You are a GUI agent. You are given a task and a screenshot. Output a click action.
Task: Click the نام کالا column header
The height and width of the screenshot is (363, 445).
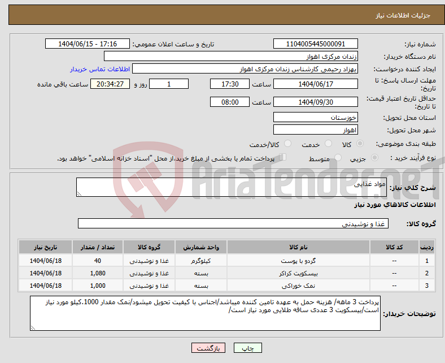(298, 247)
